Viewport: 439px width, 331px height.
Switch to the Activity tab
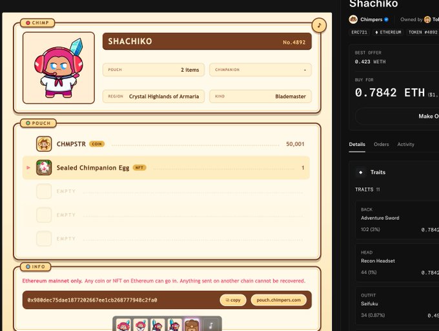(x=405, y=145)
